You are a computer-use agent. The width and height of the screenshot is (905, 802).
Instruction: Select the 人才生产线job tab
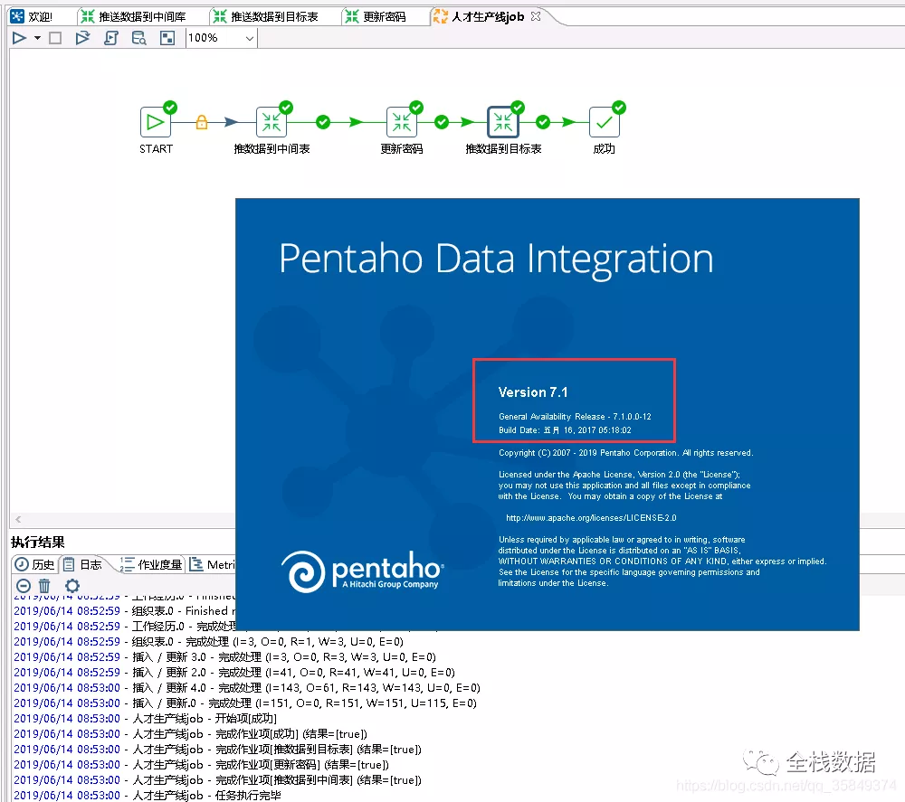pos(480,16)
